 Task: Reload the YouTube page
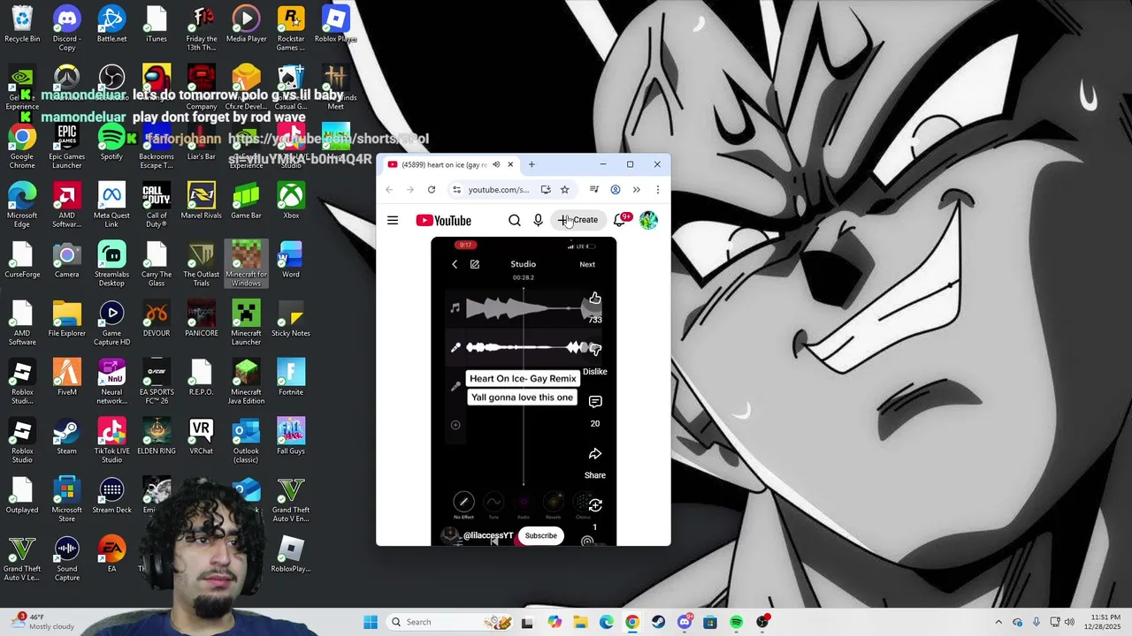432,189
